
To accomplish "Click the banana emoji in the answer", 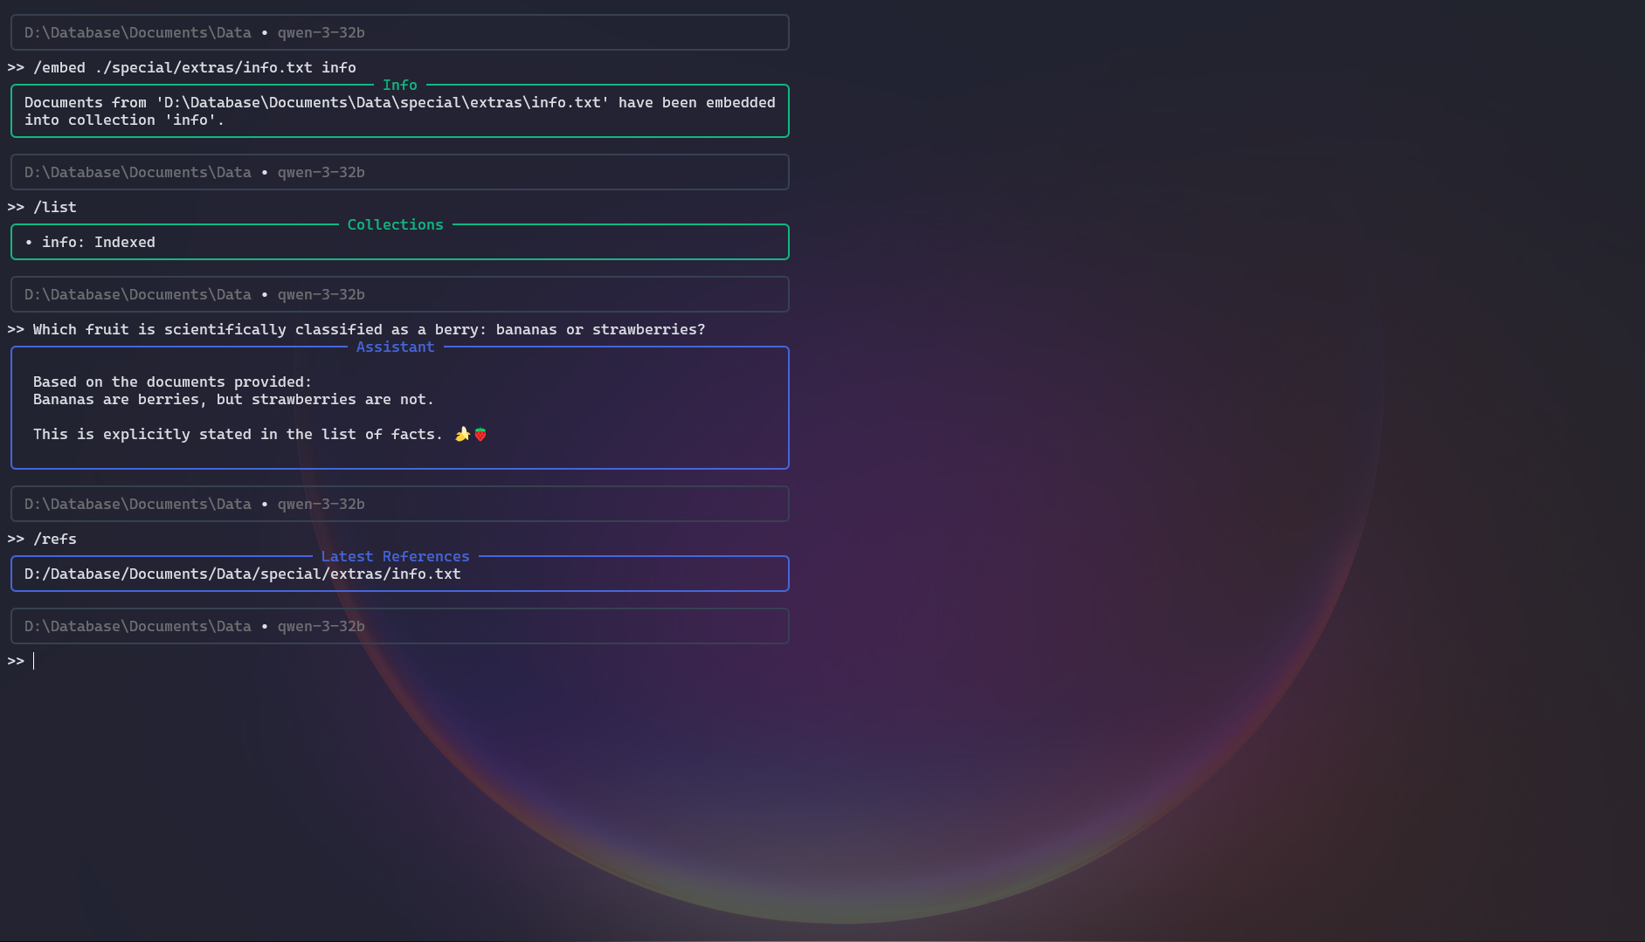I will [x=462, y=434].
